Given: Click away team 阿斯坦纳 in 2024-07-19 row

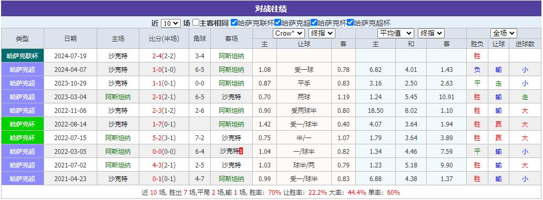Looking at the screenshot, I should (x=231, y=56).
